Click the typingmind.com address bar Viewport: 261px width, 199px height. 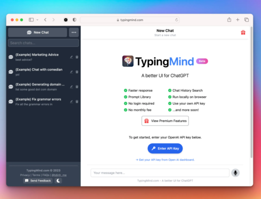tap(130, 20)
